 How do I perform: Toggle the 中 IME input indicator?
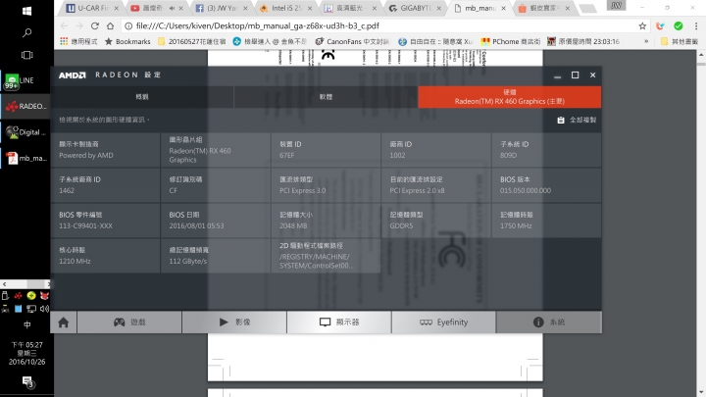(26, 324)
